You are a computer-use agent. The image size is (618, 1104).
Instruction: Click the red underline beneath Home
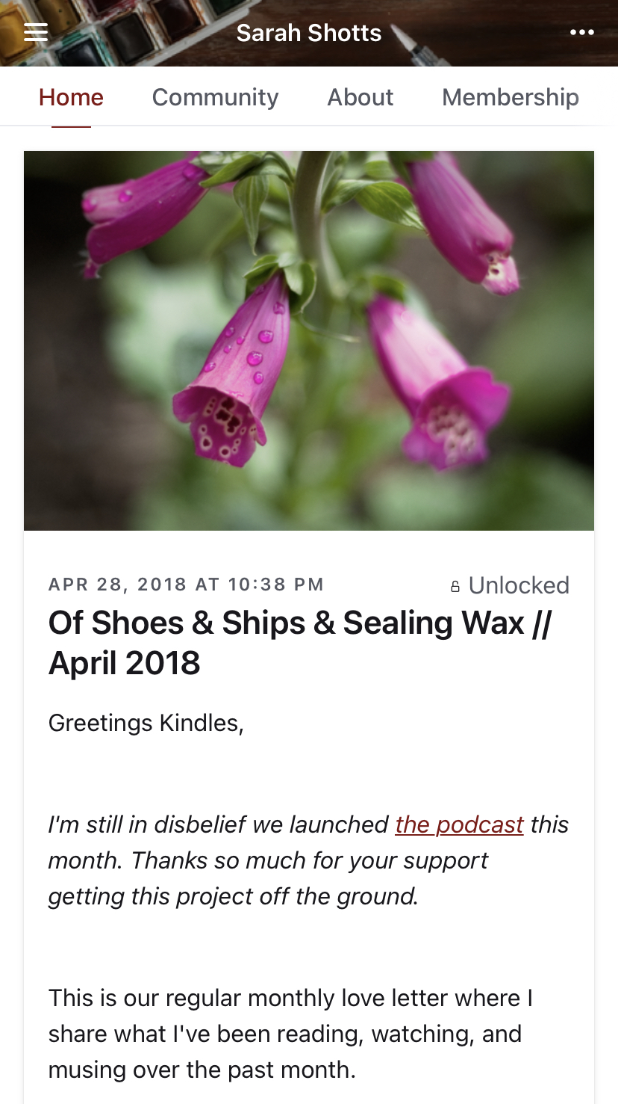click(71, 126)
